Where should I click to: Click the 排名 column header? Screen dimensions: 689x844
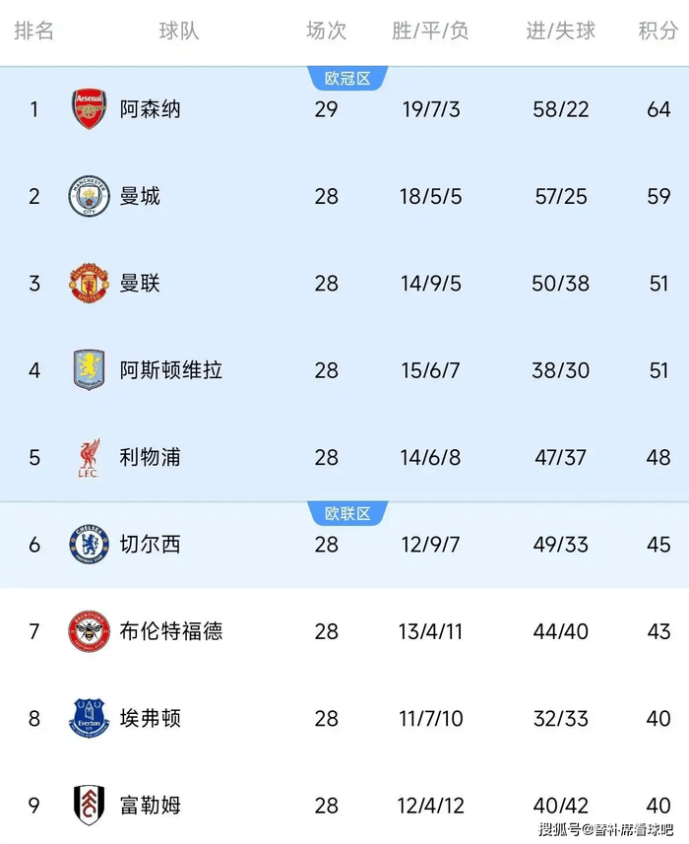point(33,31)
